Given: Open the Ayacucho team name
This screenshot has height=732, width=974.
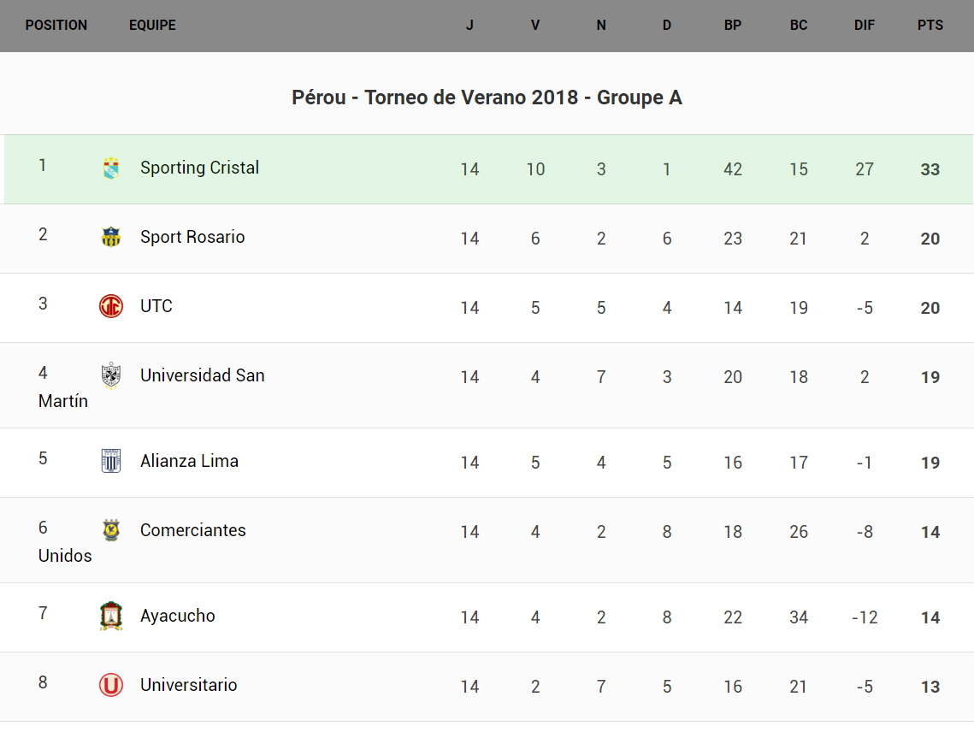Looking at the screenshot, I should tap(177, 616).
